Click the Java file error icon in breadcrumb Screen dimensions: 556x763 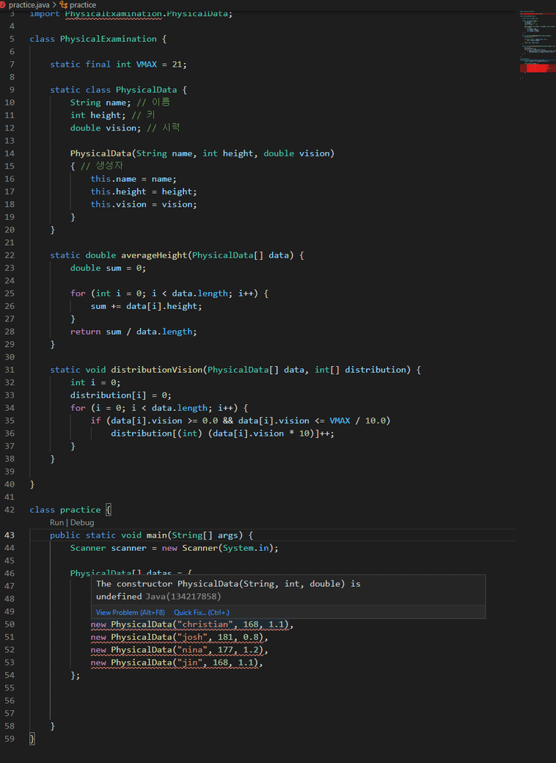pos(3,4)
